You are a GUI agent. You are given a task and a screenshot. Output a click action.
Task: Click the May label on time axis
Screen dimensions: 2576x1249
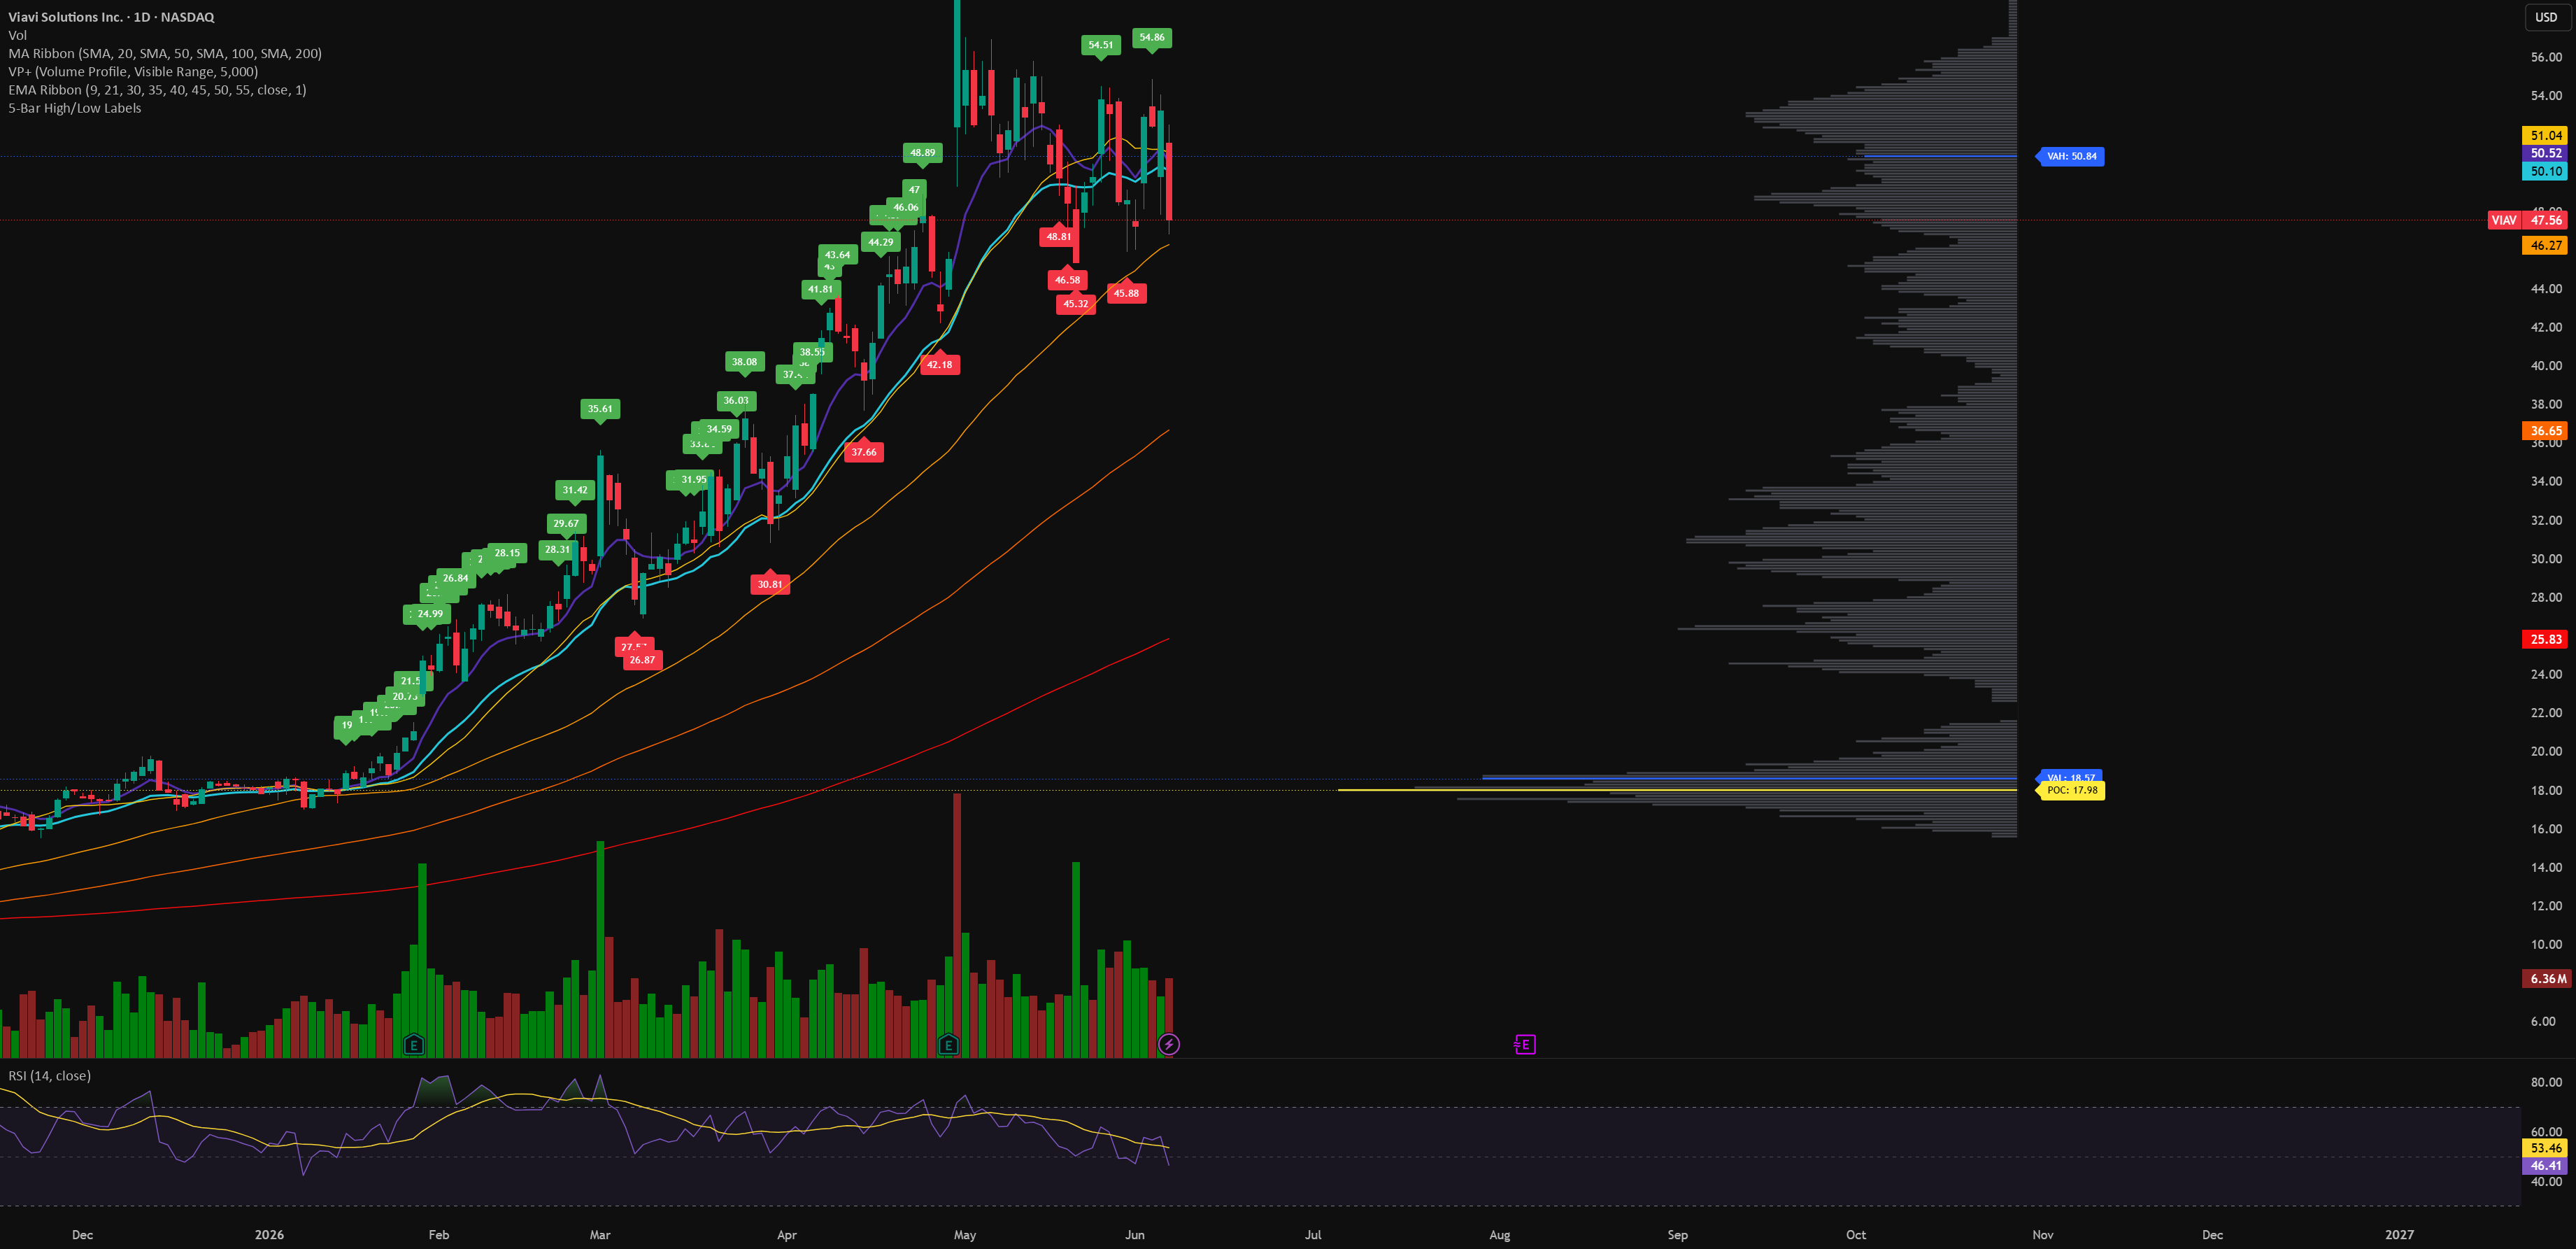[965, 1235]
